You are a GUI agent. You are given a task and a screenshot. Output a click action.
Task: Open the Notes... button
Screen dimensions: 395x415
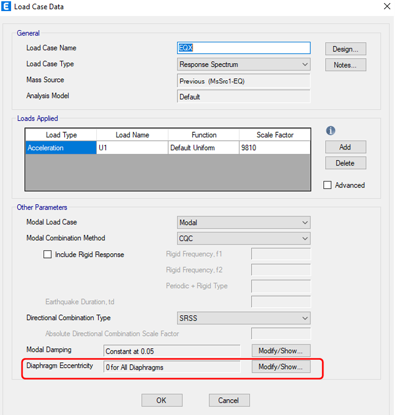pyautogui.click(x=345, y=65)
